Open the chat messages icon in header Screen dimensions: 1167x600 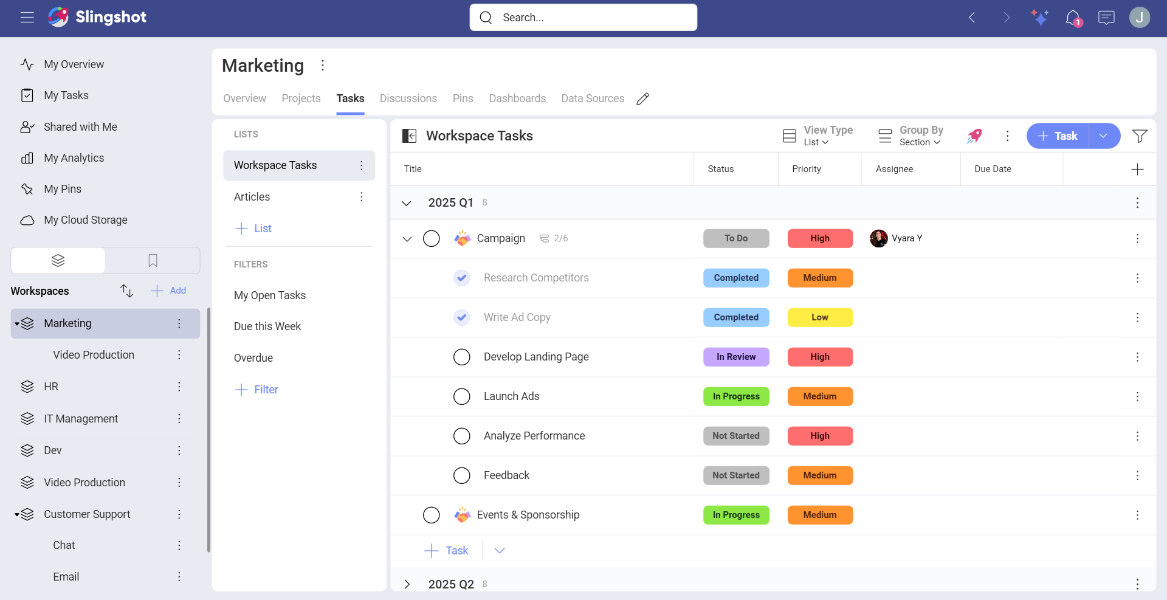click(x=1106, y=18)
